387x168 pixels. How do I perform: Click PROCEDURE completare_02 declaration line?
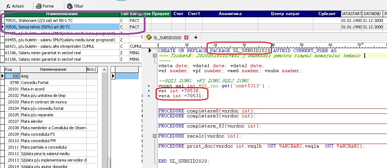(x=210, y=126)
